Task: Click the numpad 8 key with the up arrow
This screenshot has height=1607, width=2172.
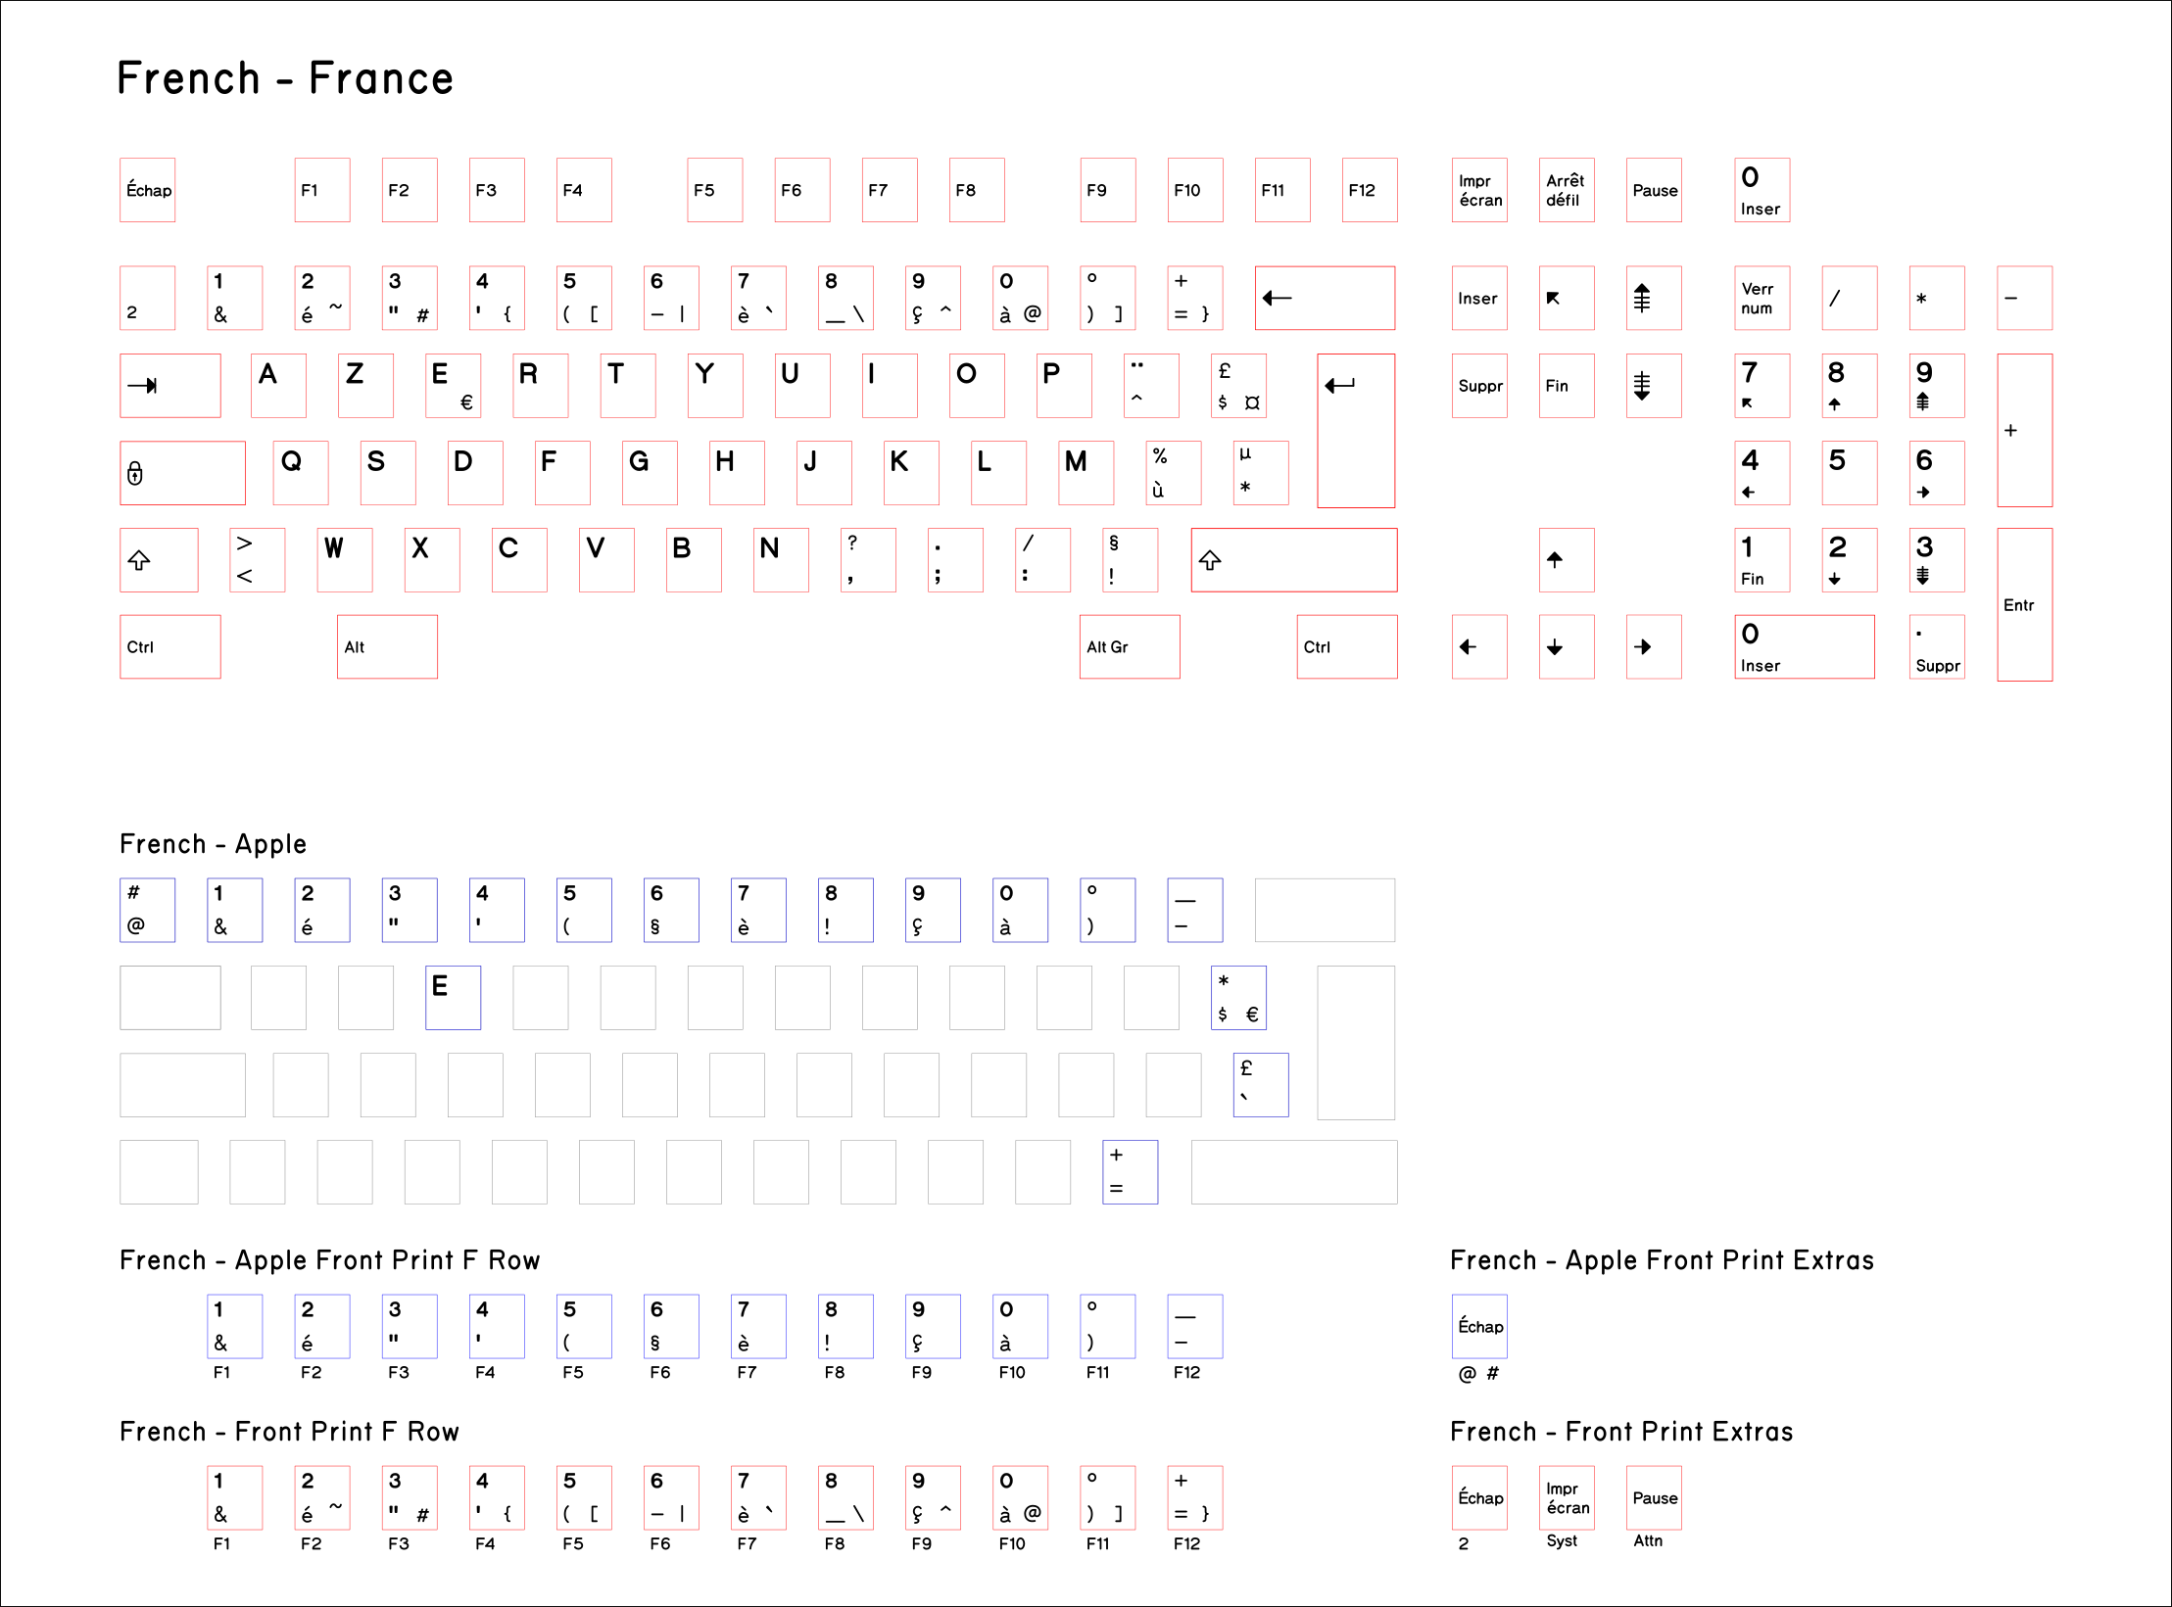Action: pos(1850,386)
